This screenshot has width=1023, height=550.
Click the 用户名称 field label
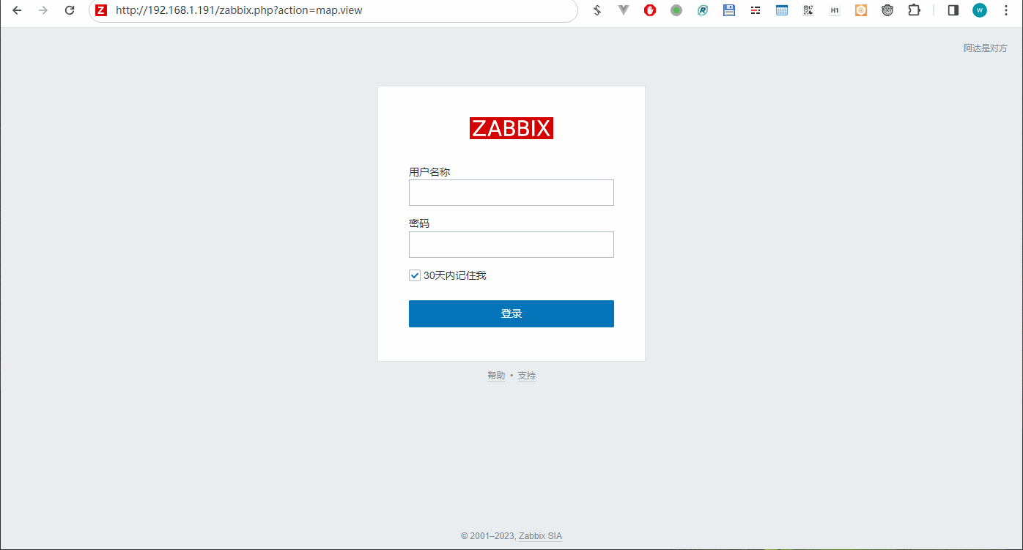tap(429, 172)
